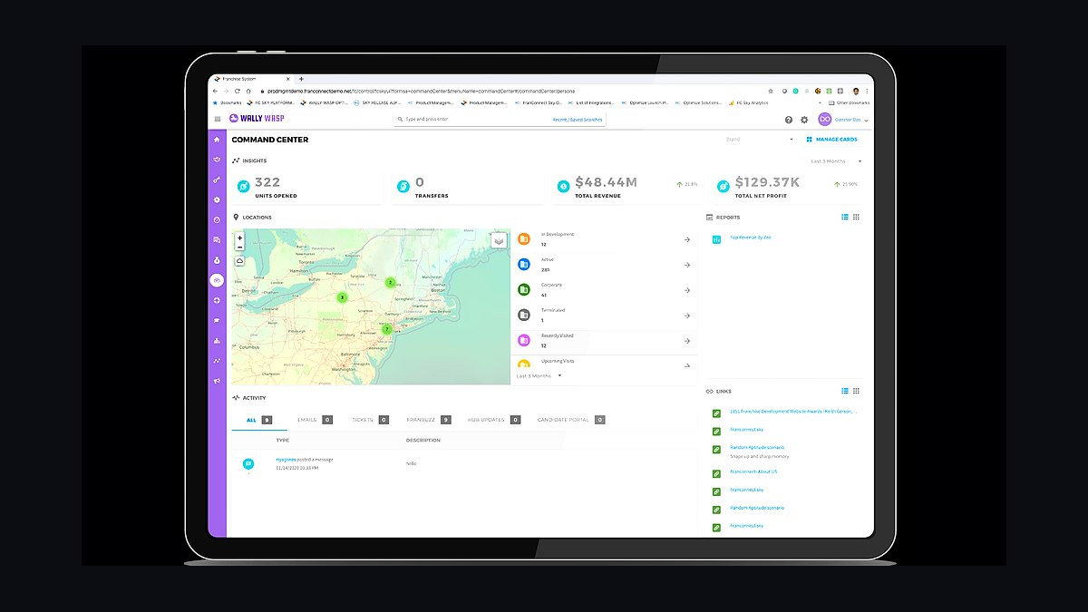Open the money bag icon in sidebar
The height and width of the screenshot is (612, 1088).
coord(217,260)
